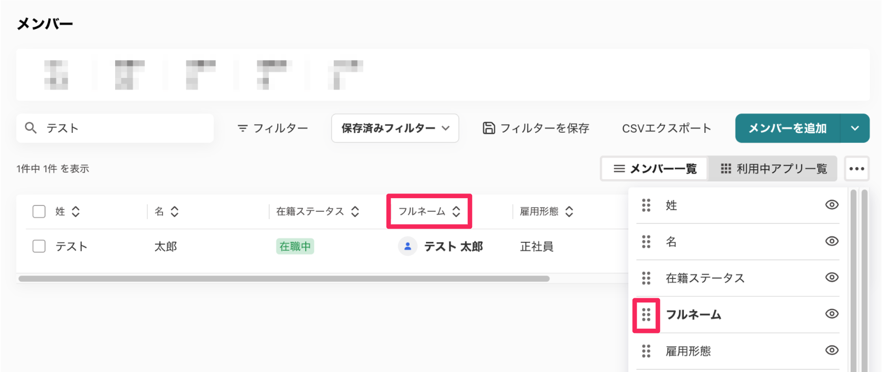The image size is (886, 372).
Task: Click the user avatar icon next to テスト 太郎
Action: [408, 246]
